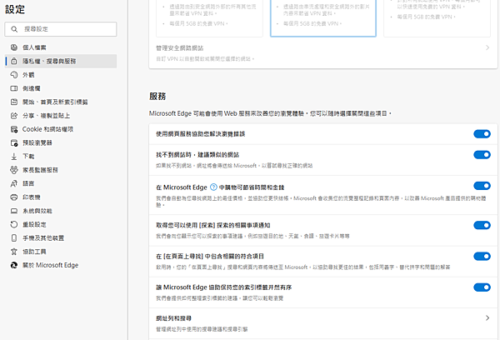Expand 管理安全網路網站 chevron arrow

point(487,47)
